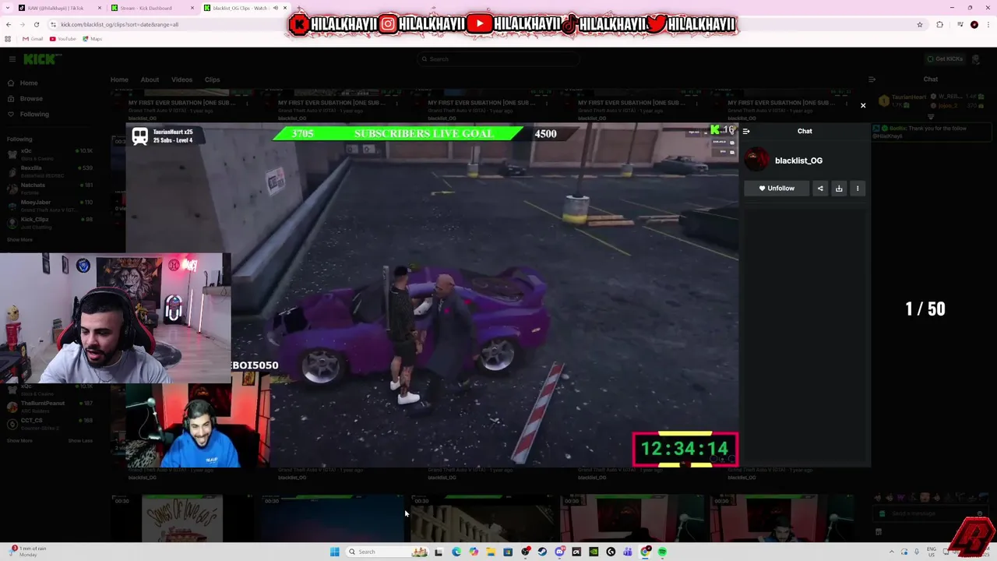Go to Home in left sidebar

[28, 83]
